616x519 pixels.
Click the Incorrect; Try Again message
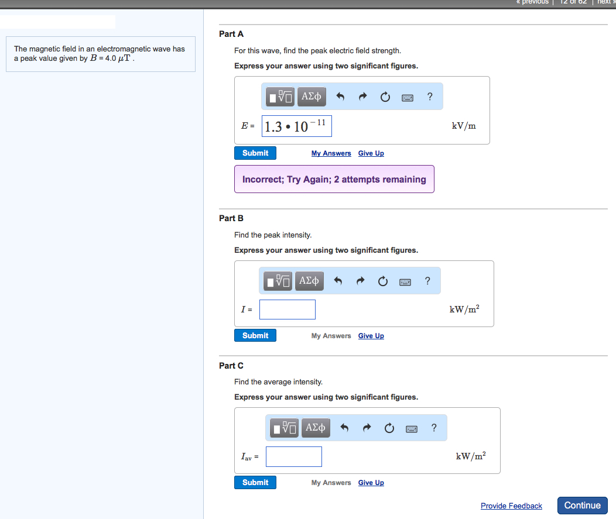334,180
